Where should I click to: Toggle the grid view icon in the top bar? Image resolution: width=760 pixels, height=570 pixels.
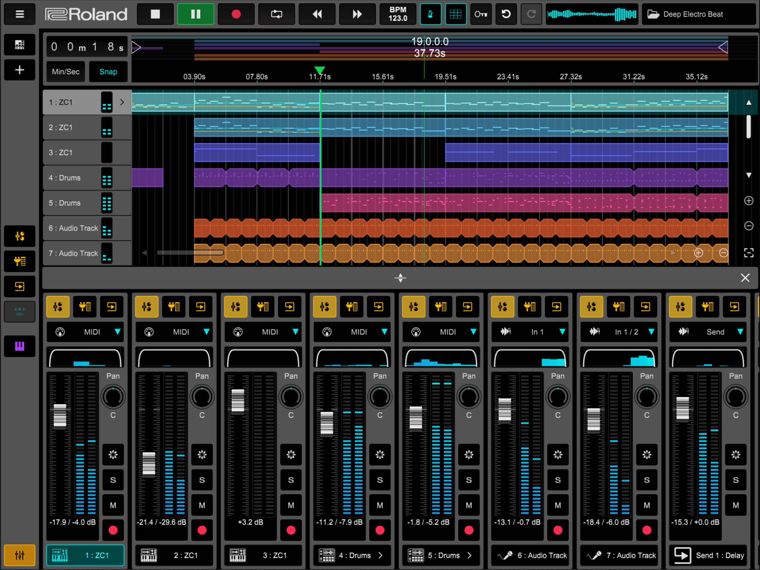[456, 14]
